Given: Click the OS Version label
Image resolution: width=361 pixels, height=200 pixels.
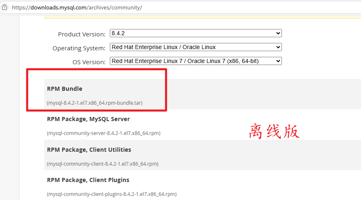Looking at the screenshot, I should tap(89, 62).
